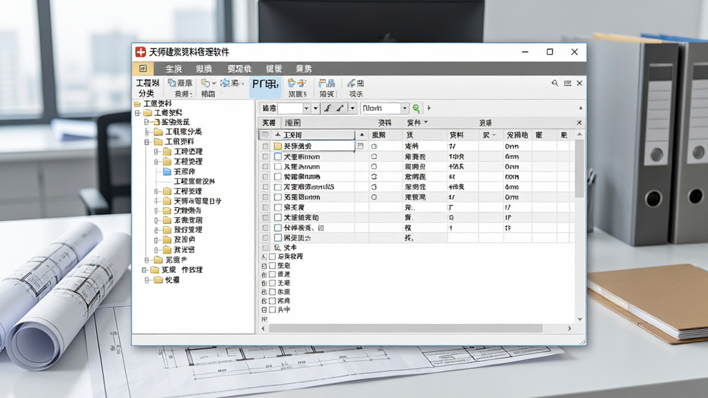Click the down arrow of the table's vertical scrollbar
708x398 pixels.
(x=580, y=319)
